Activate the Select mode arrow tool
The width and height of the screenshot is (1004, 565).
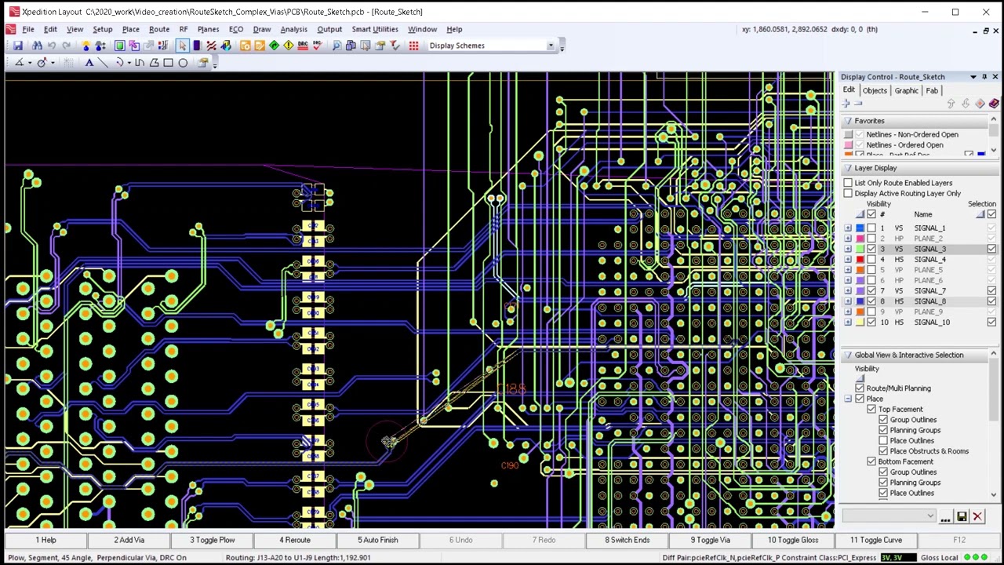click(182, 46)
